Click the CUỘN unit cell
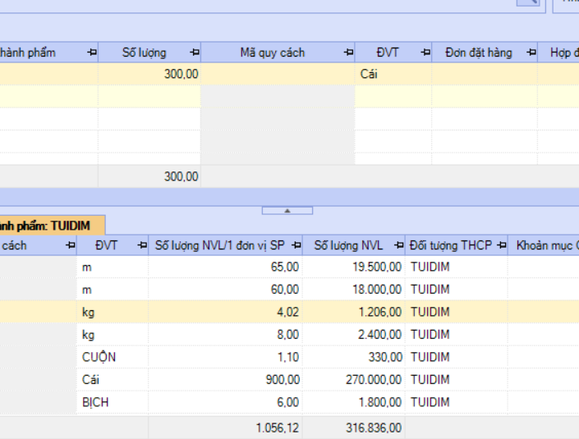The width and height of the screenshot is (579, 439). (x=113, y=357)
